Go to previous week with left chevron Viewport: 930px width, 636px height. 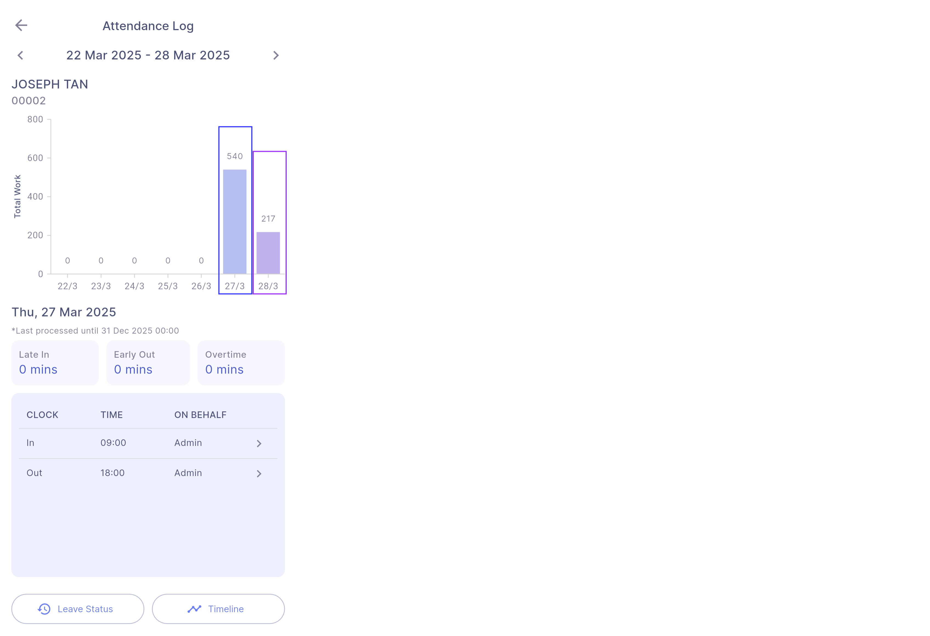point(20,55)
